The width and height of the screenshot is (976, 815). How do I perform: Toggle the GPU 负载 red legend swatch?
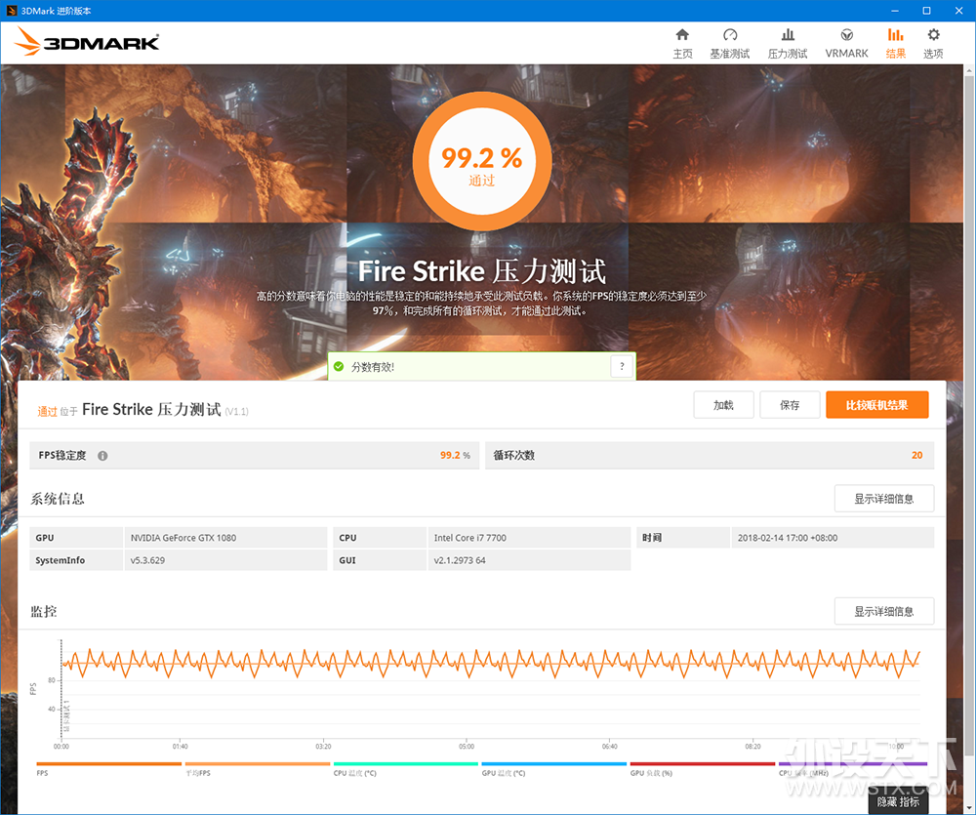[703, 764]
